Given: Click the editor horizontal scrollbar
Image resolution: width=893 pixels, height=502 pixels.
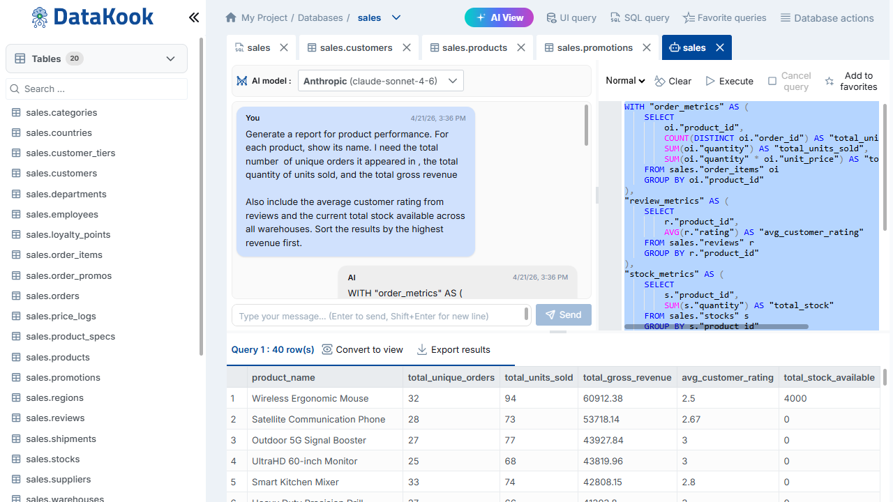Looking at the screenshot, I should click(x=716, y=326).
